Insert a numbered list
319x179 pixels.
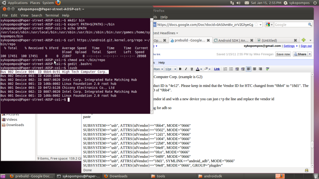(x=225, y=69)
